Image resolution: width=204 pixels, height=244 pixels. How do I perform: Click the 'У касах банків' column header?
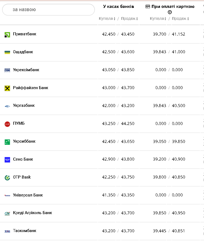[118, 7]
